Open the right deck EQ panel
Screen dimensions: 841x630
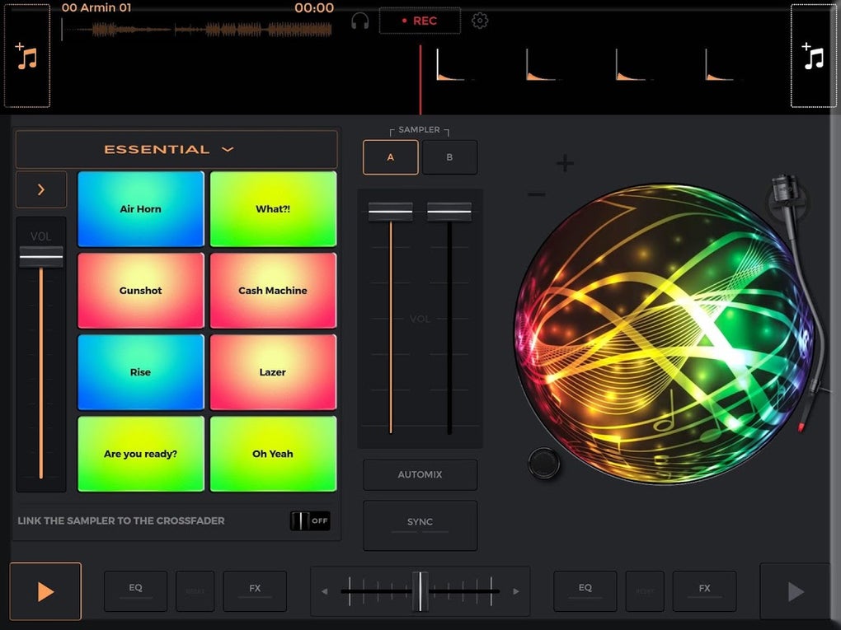click(x=585, y=591)
